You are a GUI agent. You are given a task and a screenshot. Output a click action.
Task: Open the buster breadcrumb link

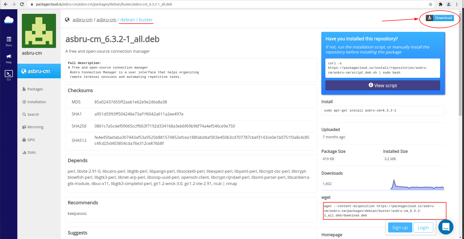pos(146,20)
